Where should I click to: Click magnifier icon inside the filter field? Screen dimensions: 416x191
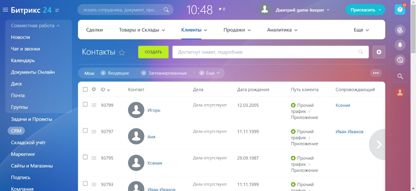pyautogui.click(x=361, y=52)
